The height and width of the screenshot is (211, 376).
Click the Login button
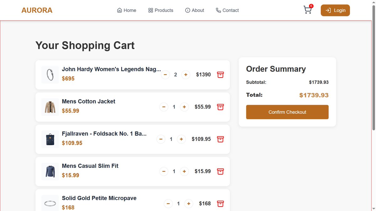(x=335, y=10)
